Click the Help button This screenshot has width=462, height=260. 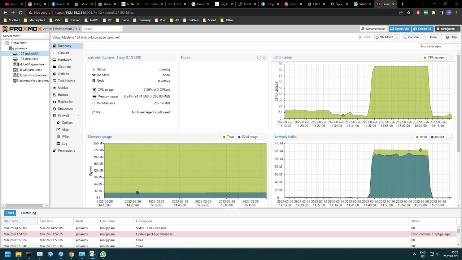point(452,37)
